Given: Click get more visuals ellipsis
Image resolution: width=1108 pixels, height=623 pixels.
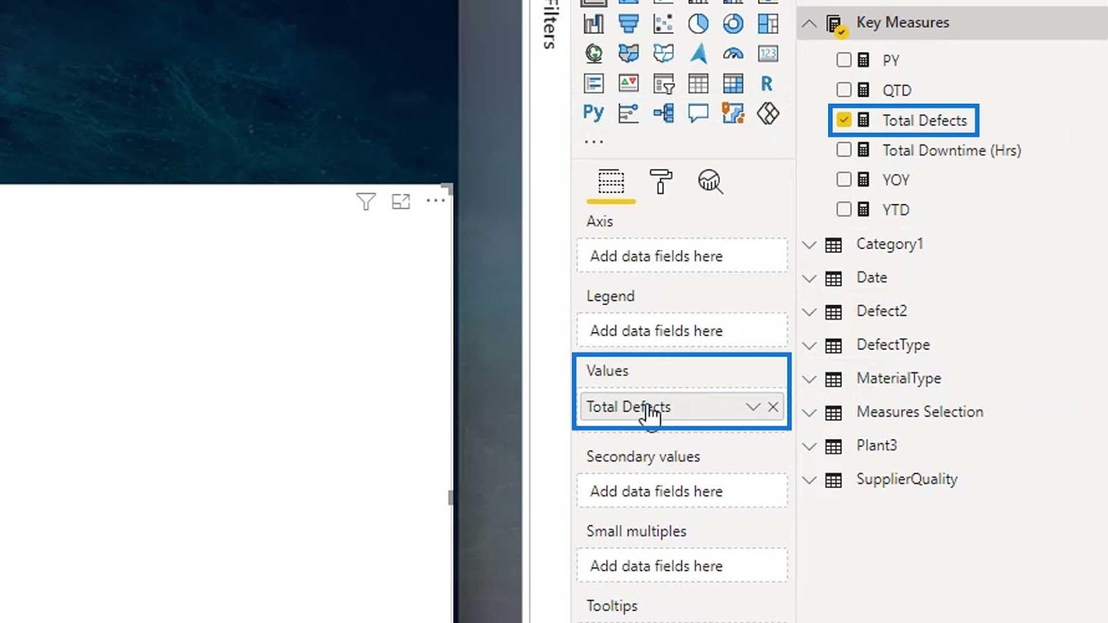Looking at the screenshot, I should pyautogui.click(x=593, y=141).
